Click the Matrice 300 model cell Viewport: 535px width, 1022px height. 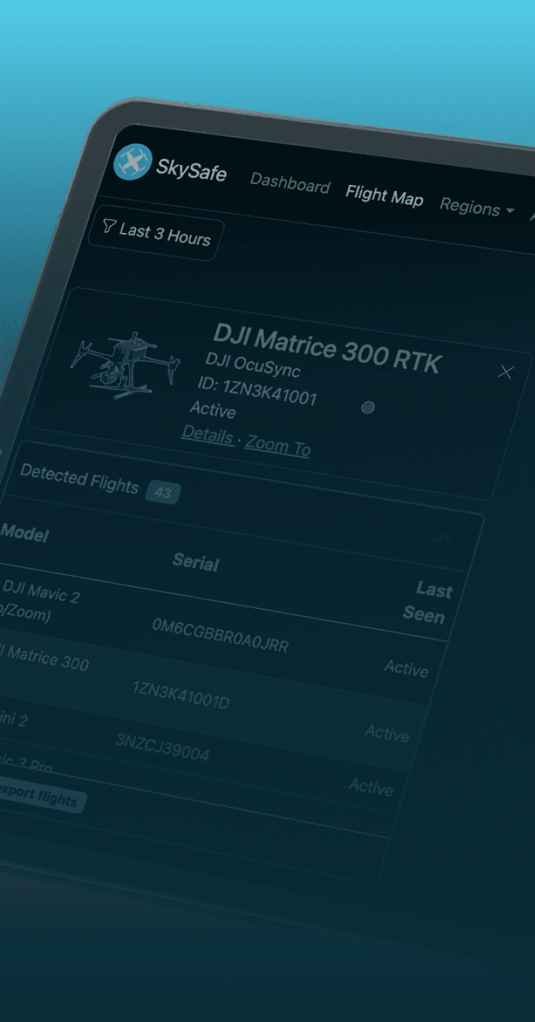pos(44,659)
